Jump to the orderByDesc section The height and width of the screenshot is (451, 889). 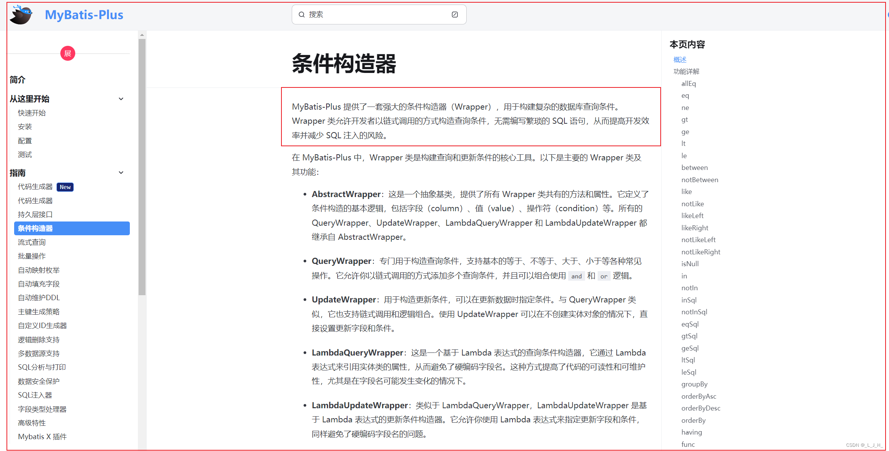pos(700,408)
